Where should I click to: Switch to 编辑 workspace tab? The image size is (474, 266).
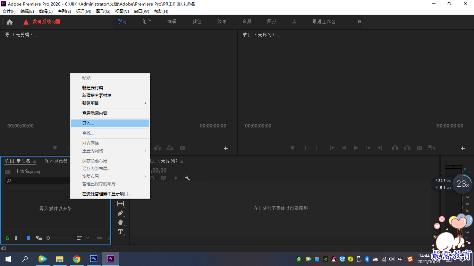click(172, 21)
